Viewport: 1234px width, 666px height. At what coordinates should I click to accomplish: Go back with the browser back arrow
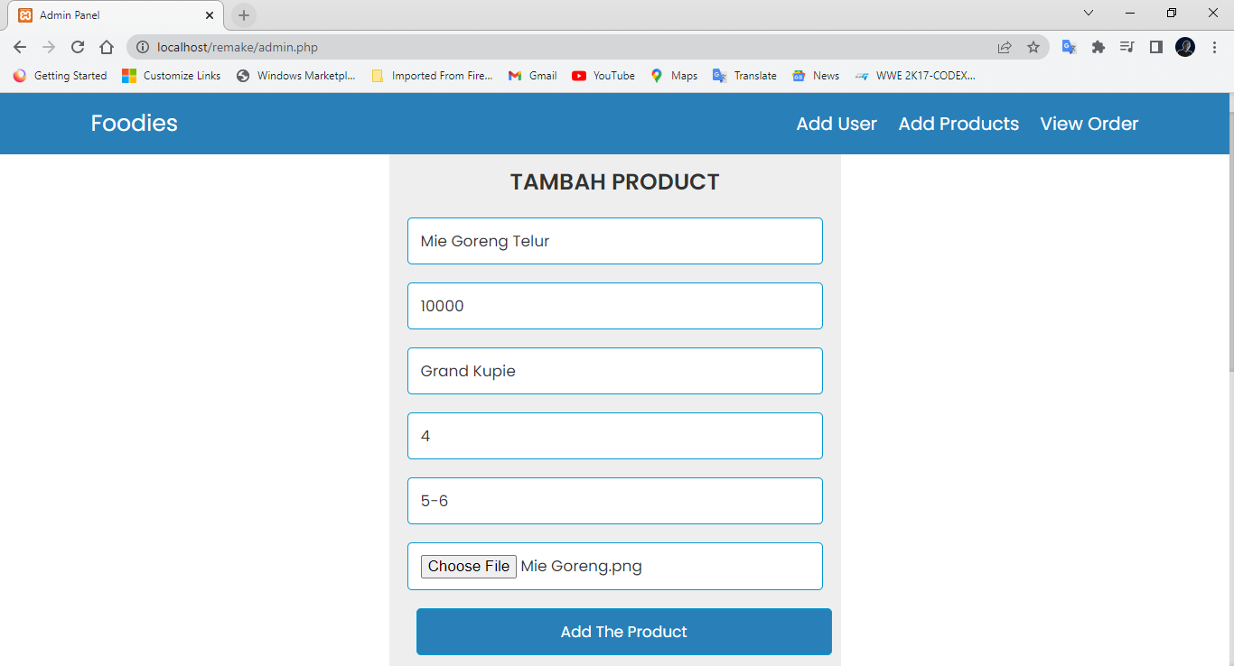tap(20, 47)
